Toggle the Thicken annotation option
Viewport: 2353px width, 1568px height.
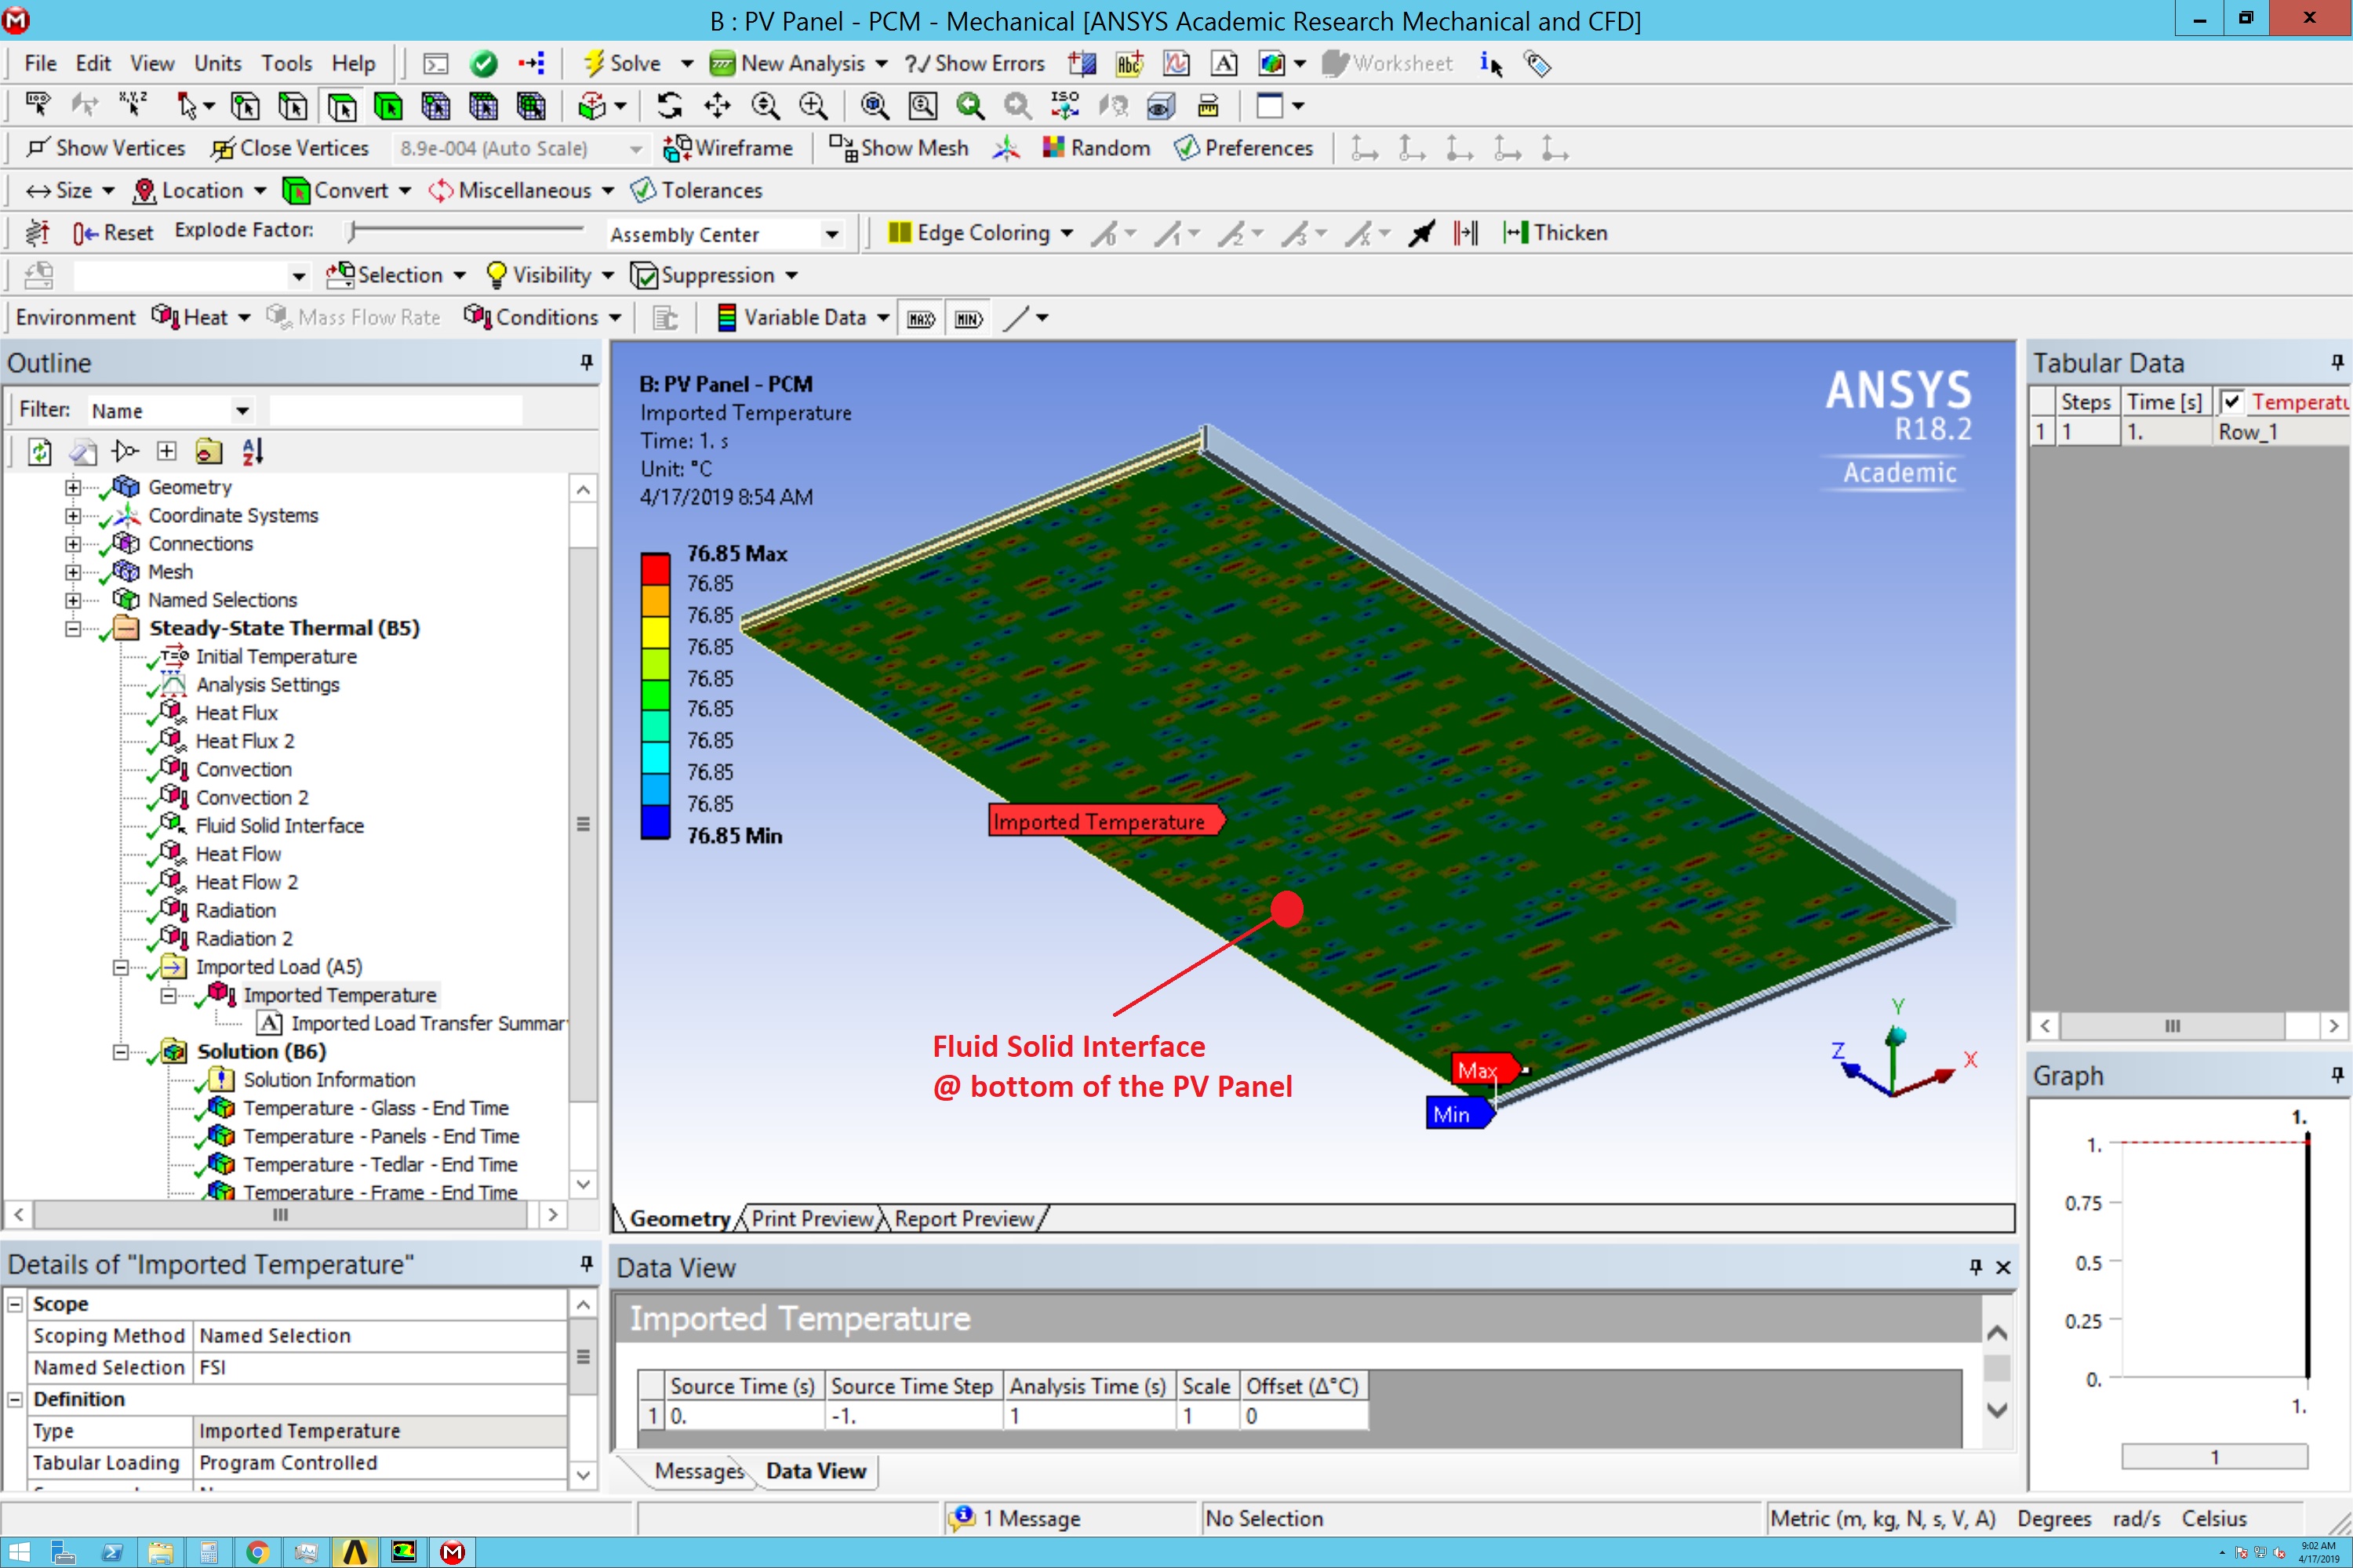pos(1555,233)
